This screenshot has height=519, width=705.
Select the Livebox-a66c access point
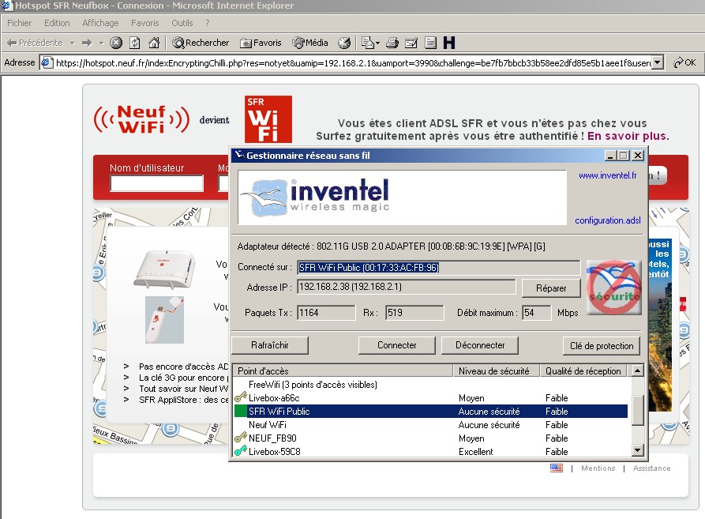431,398
